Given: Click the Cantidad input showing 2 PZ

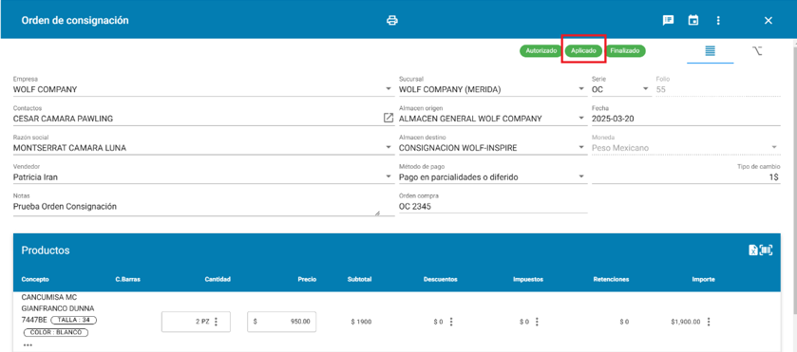Looking at the screenshot, I should coord(196,322).
